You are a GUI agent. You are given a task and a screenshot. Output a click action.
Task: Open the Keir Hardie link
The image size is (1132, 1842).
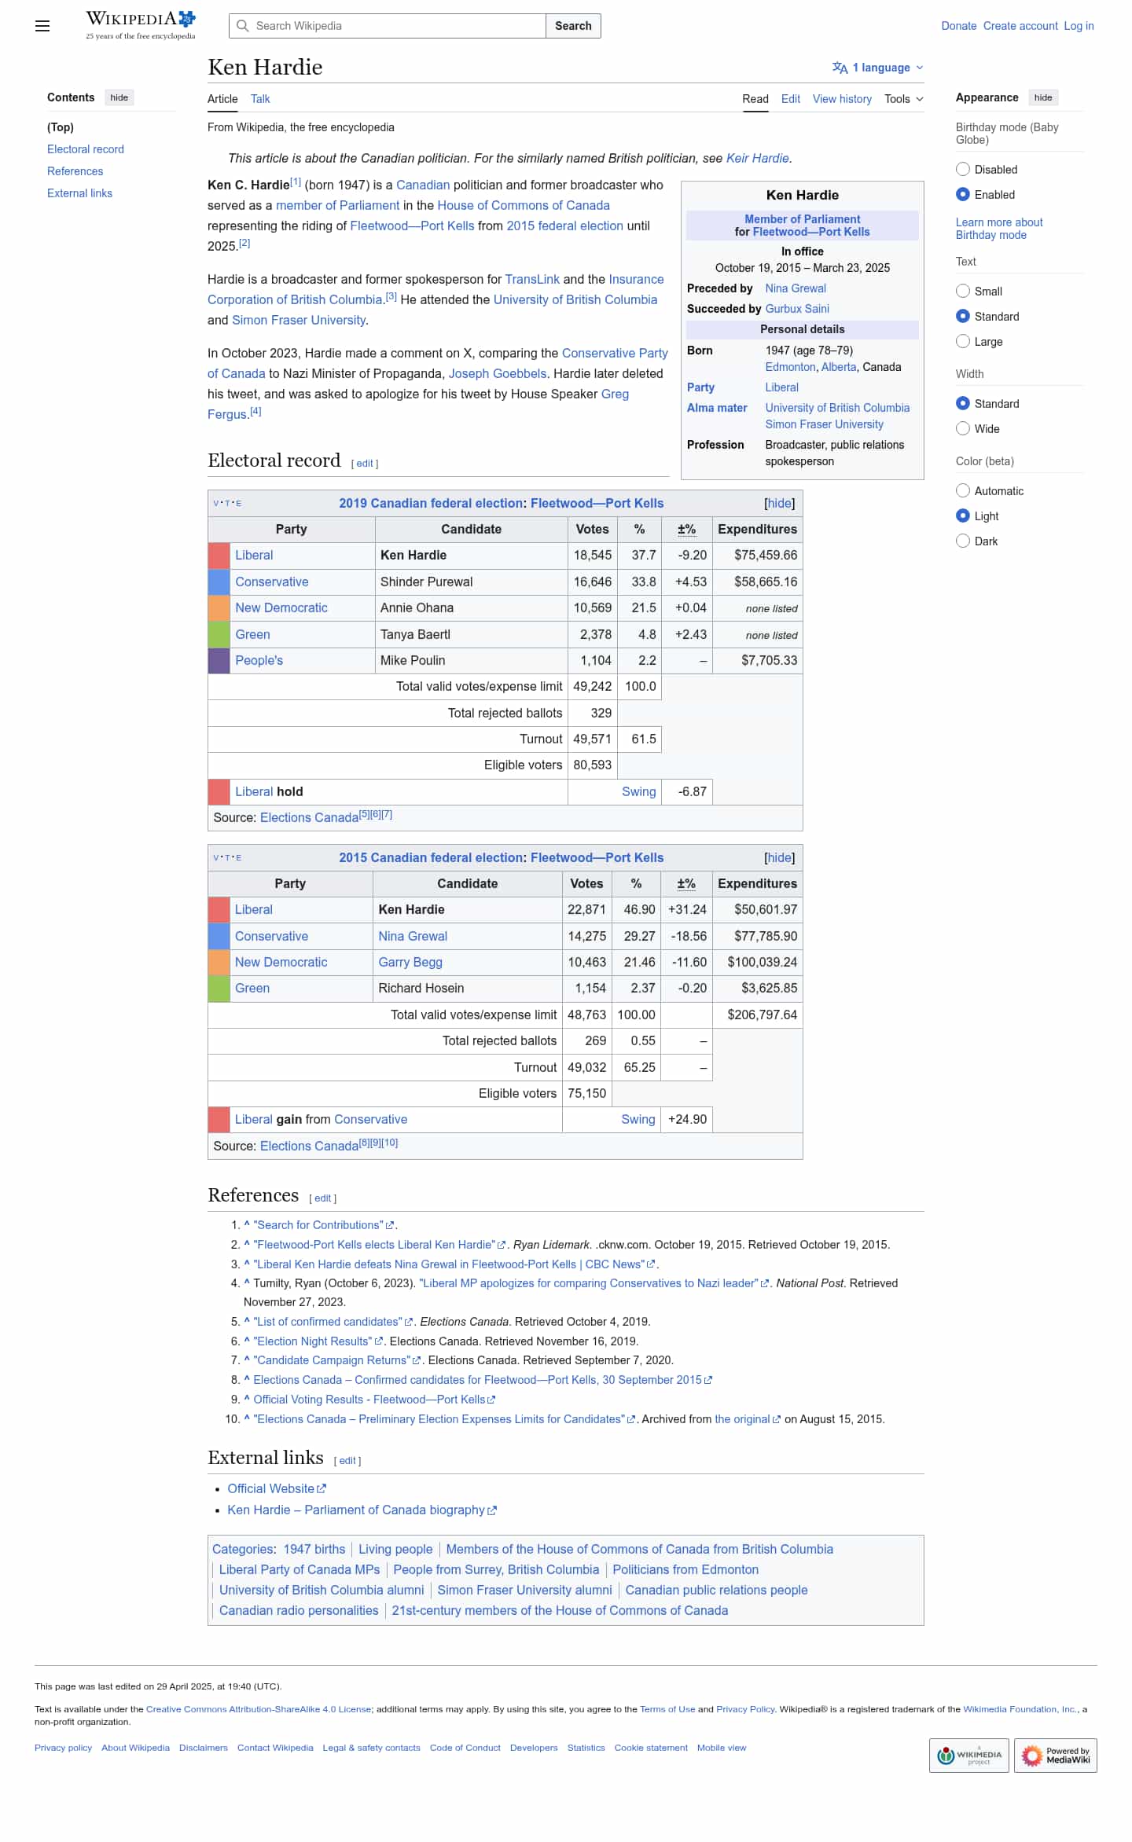pos(757,158)
